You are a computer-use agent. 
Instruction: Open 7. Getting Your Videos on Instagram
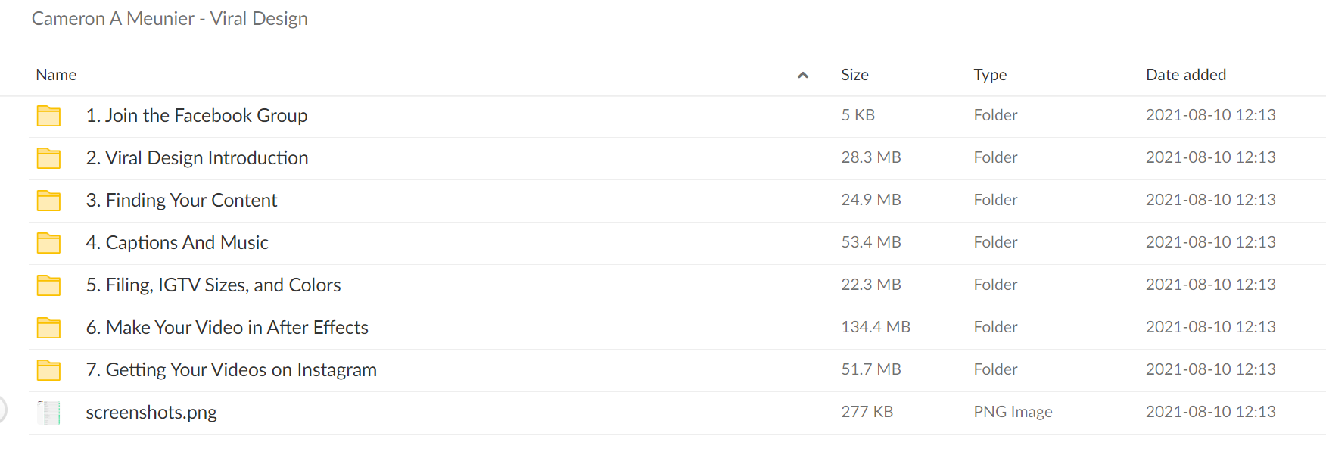pyautogui.click(x=231, y=370)
